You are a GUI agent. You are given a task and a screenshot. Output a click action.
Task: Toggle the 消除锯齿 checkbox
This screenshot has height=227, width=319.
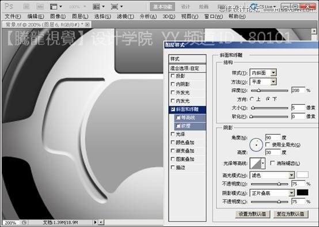click(272, 163)
